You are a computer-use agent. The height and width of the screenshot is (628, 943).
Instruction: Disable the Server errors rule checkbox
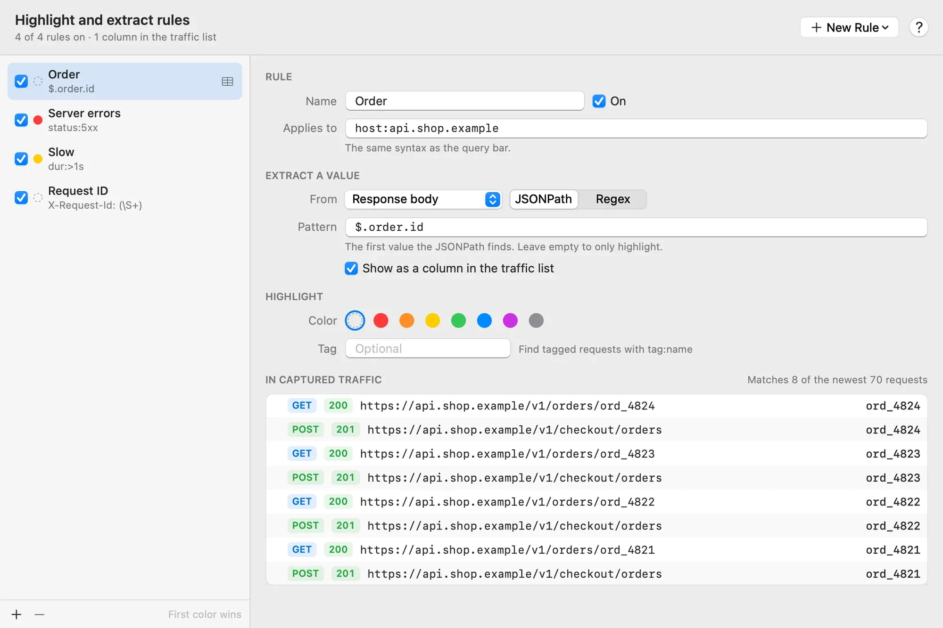tap(21, 120)
